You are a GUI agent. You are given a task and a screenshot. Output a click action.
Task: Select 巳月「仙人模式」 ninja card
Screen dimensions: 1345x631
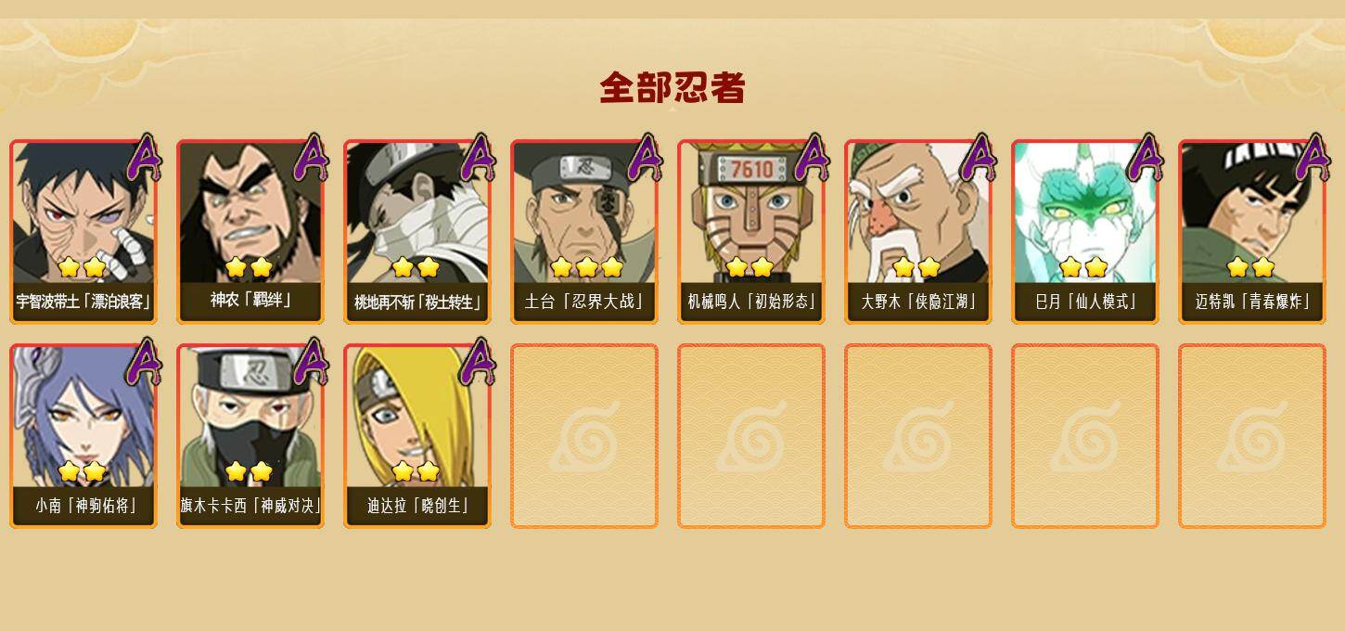click(x=1085, y=231)
